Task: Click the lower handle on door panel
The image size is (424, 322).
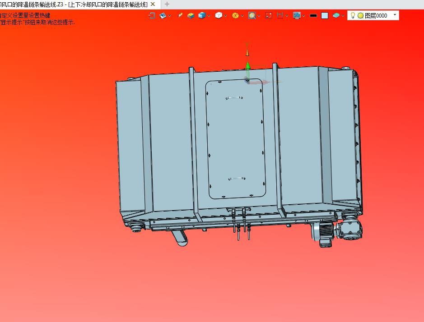Action: click(x=237, y=178)
